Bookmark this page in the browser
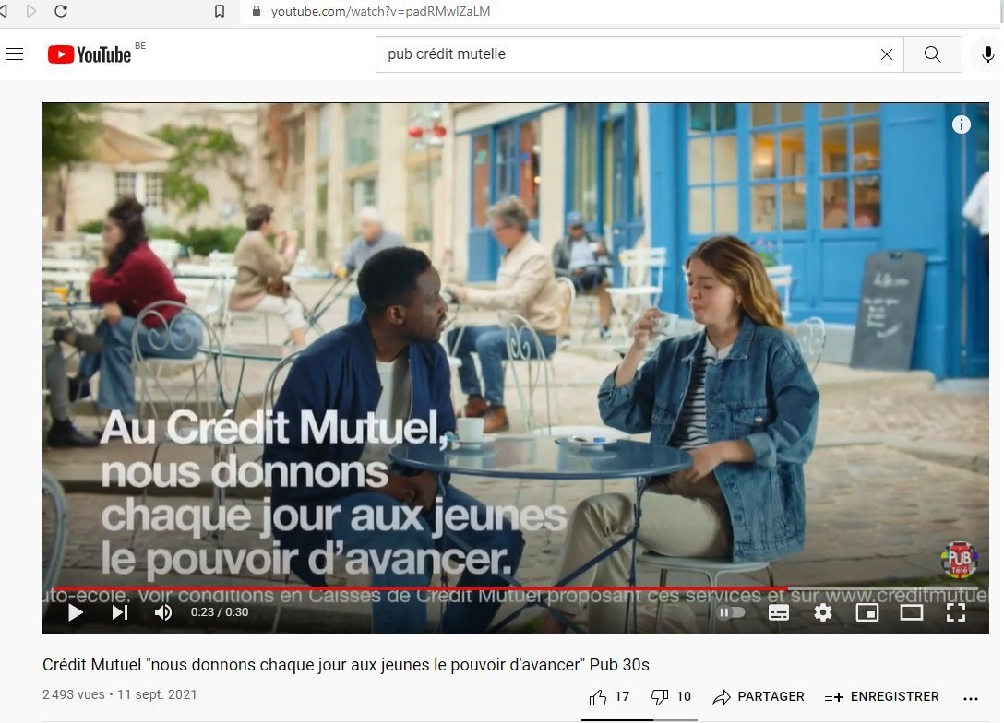This screenshot has height=723, width=1004. click(220, 11)
